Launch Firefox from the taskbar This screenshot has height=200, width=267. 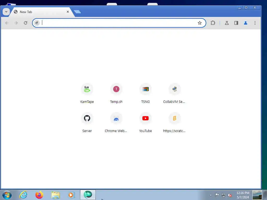tap(39, 195)
